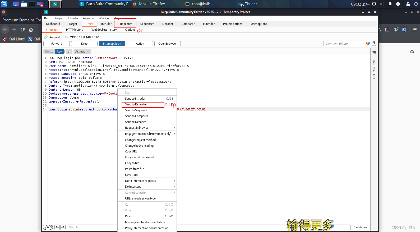Click the lock screen icon in panel
The image size is (420, 232).
coord(408,4)
